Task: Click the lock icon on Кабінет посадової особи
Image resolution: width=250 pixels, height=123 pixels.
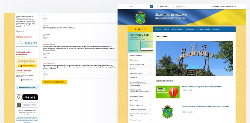Action: click(x=20, y=88)
